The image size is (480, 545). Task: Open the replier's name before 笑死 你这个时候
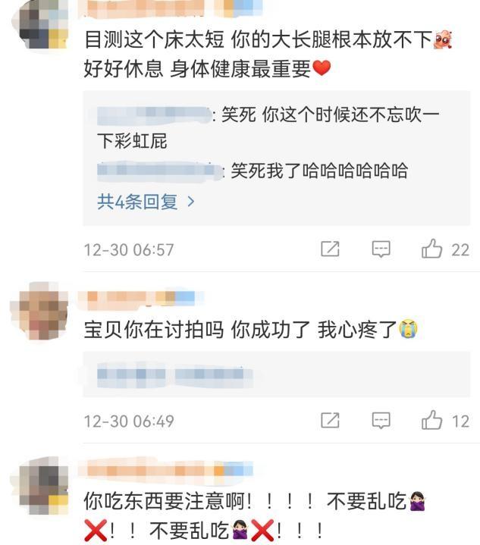(x=154, y=116)
